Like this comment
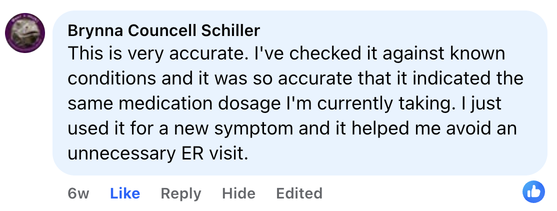557x211 pixels. tap(125, 193)
